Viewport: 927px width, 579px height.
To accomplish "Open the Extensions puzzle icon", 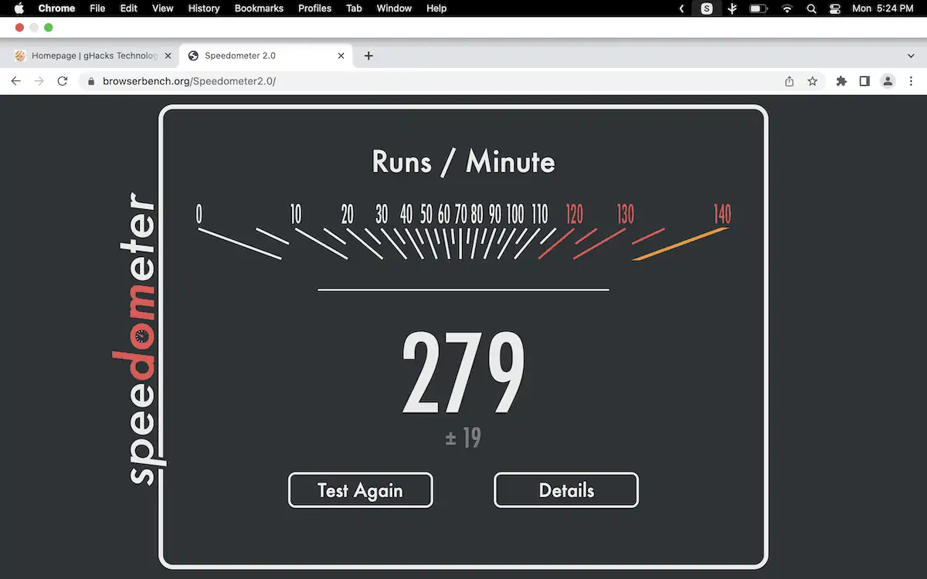I will [x=841, y=81].
